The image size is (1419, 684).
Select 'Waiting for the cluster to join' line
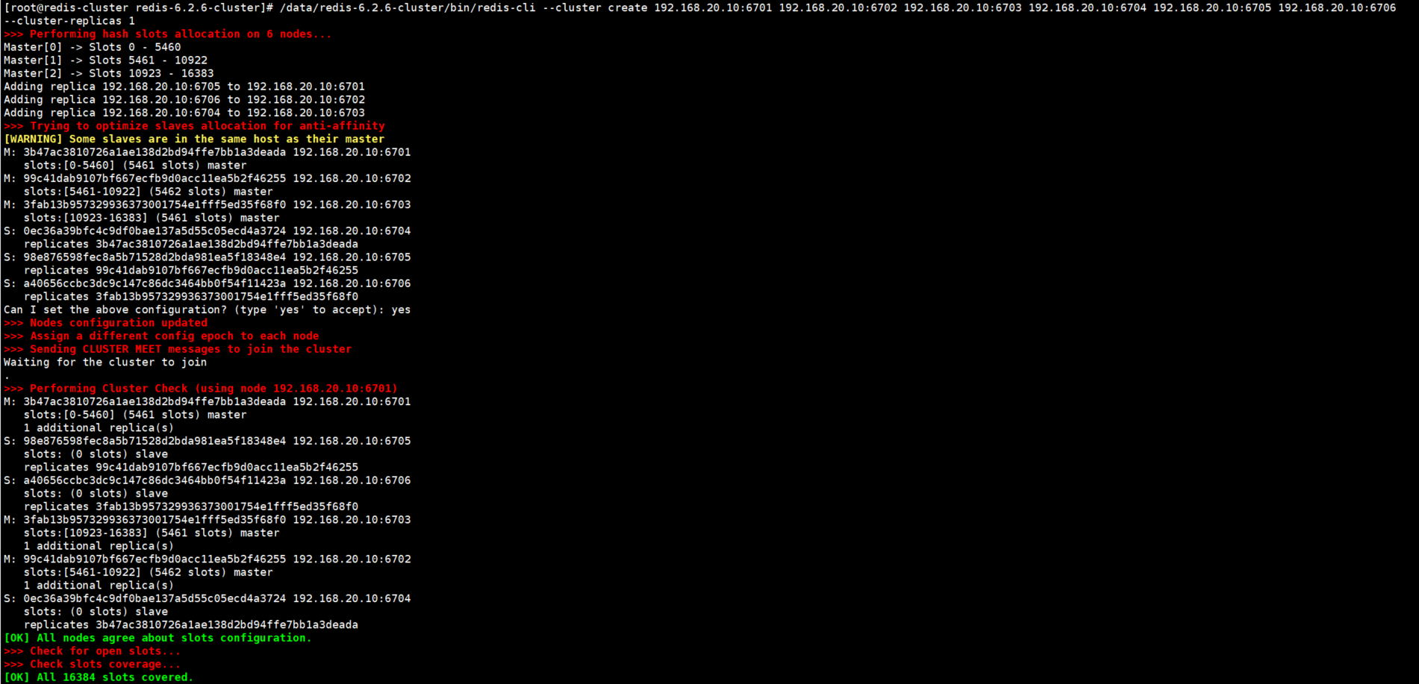[105, 363]
